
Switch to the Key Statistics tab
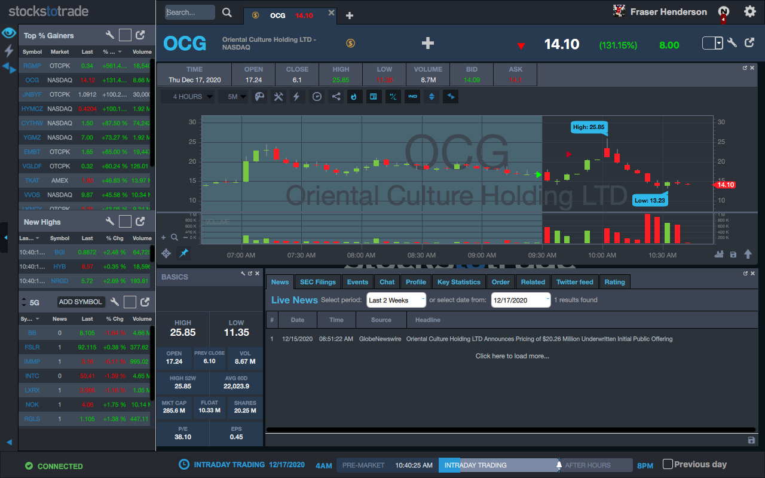459,282
